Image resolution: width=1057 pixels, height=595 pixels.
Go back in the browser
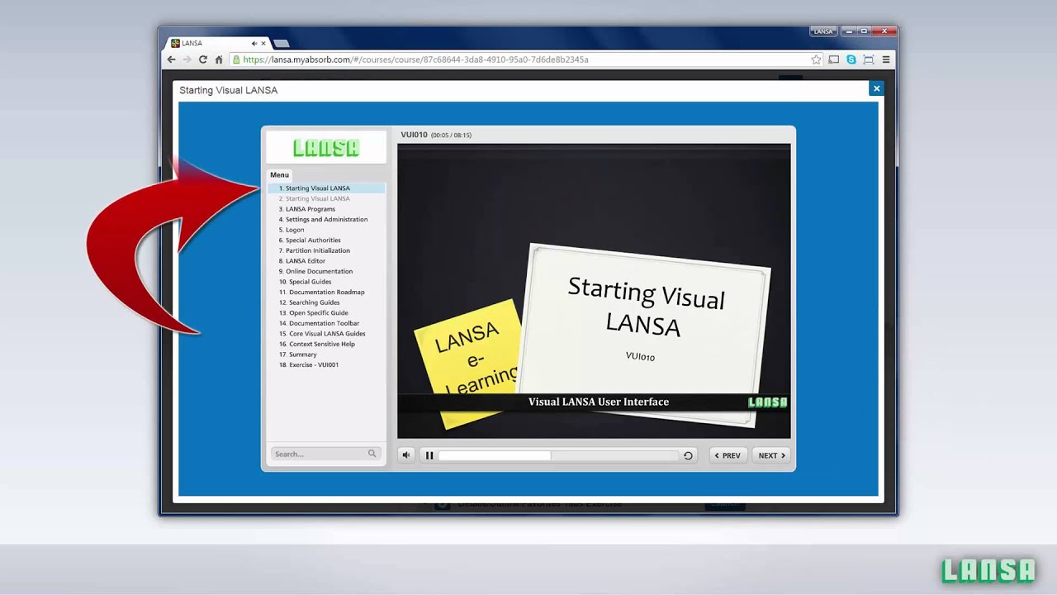coord(171,59)
